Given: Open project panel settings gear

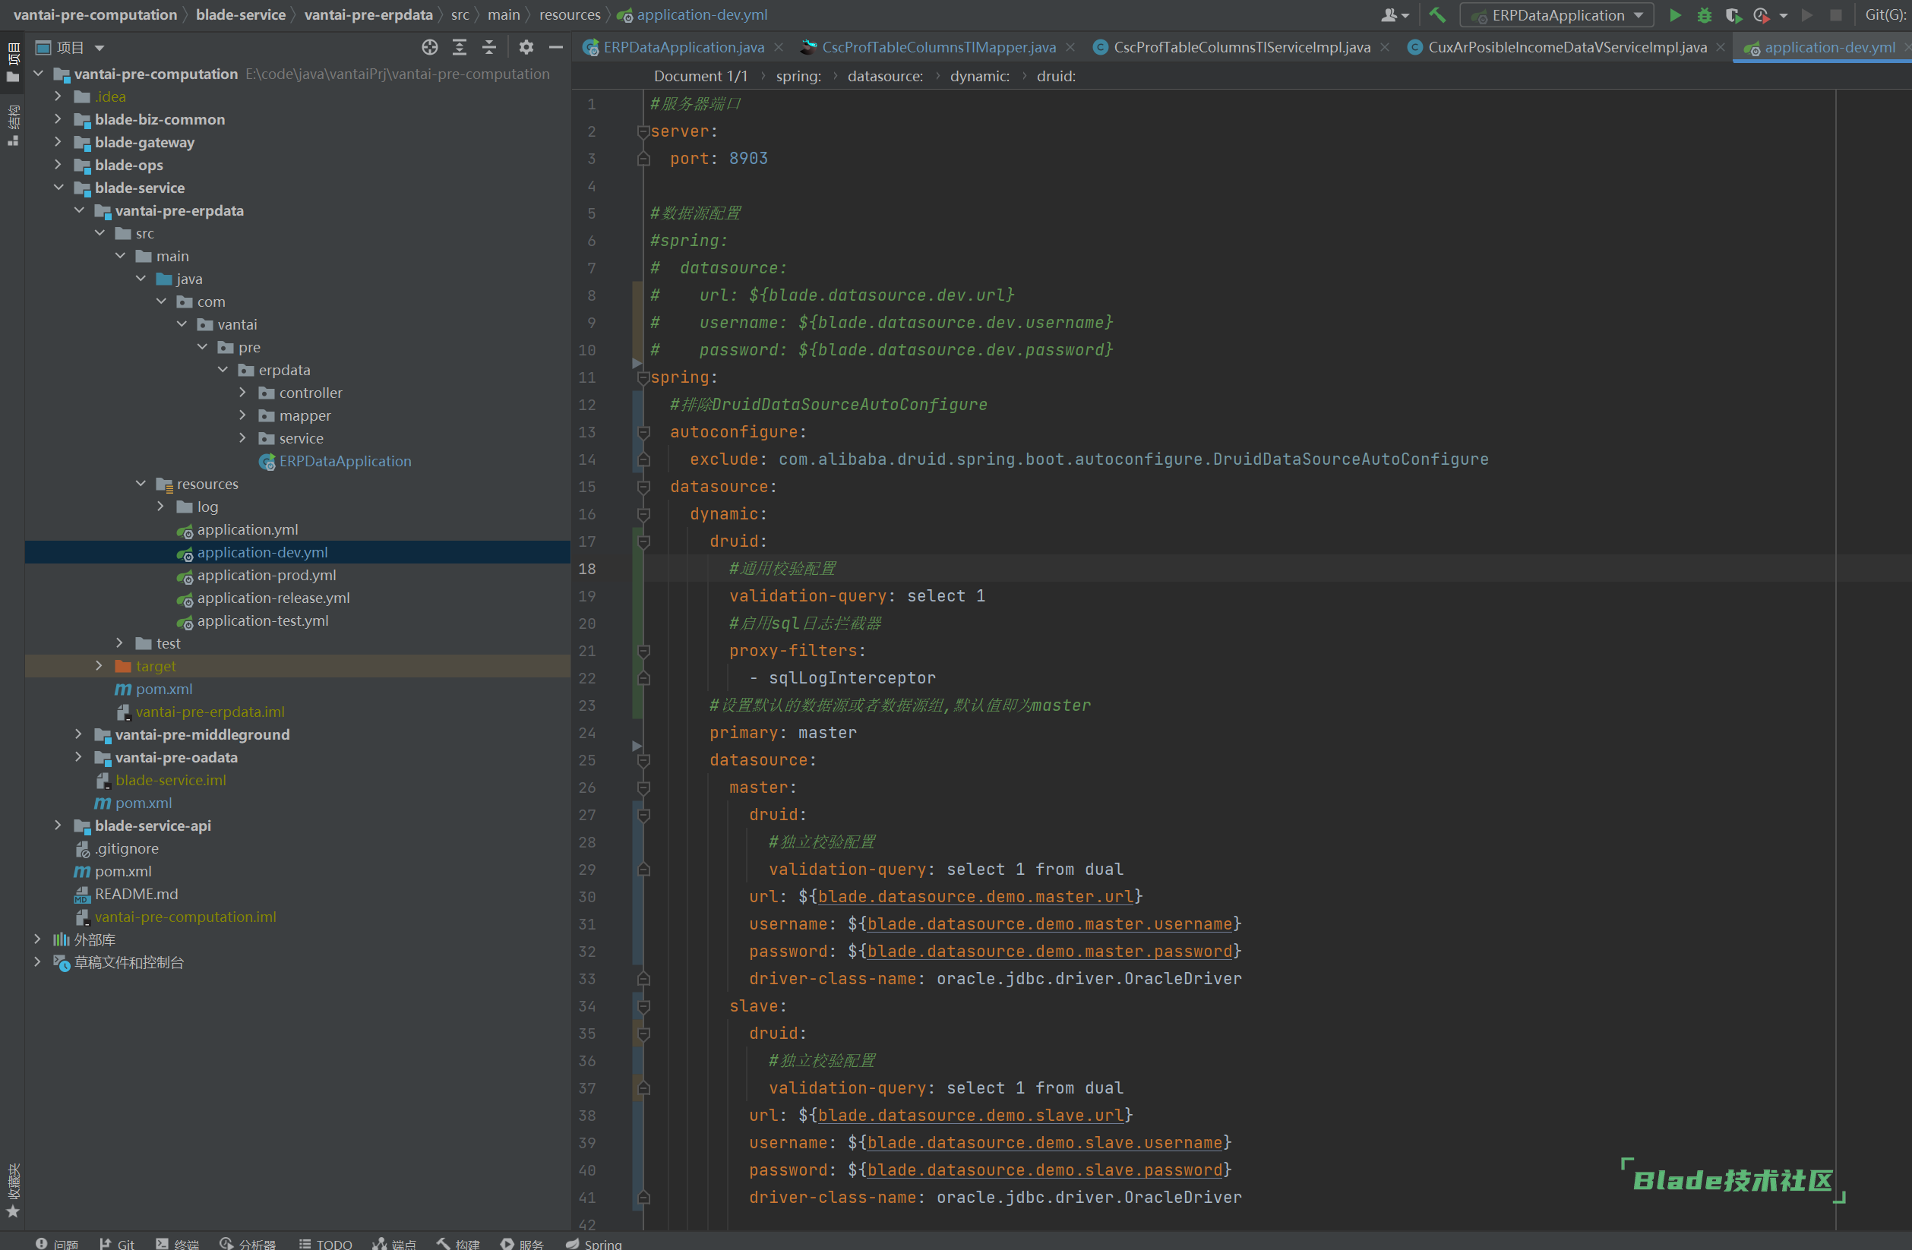Looking at the screenshot, I should [x=526, y=47].
